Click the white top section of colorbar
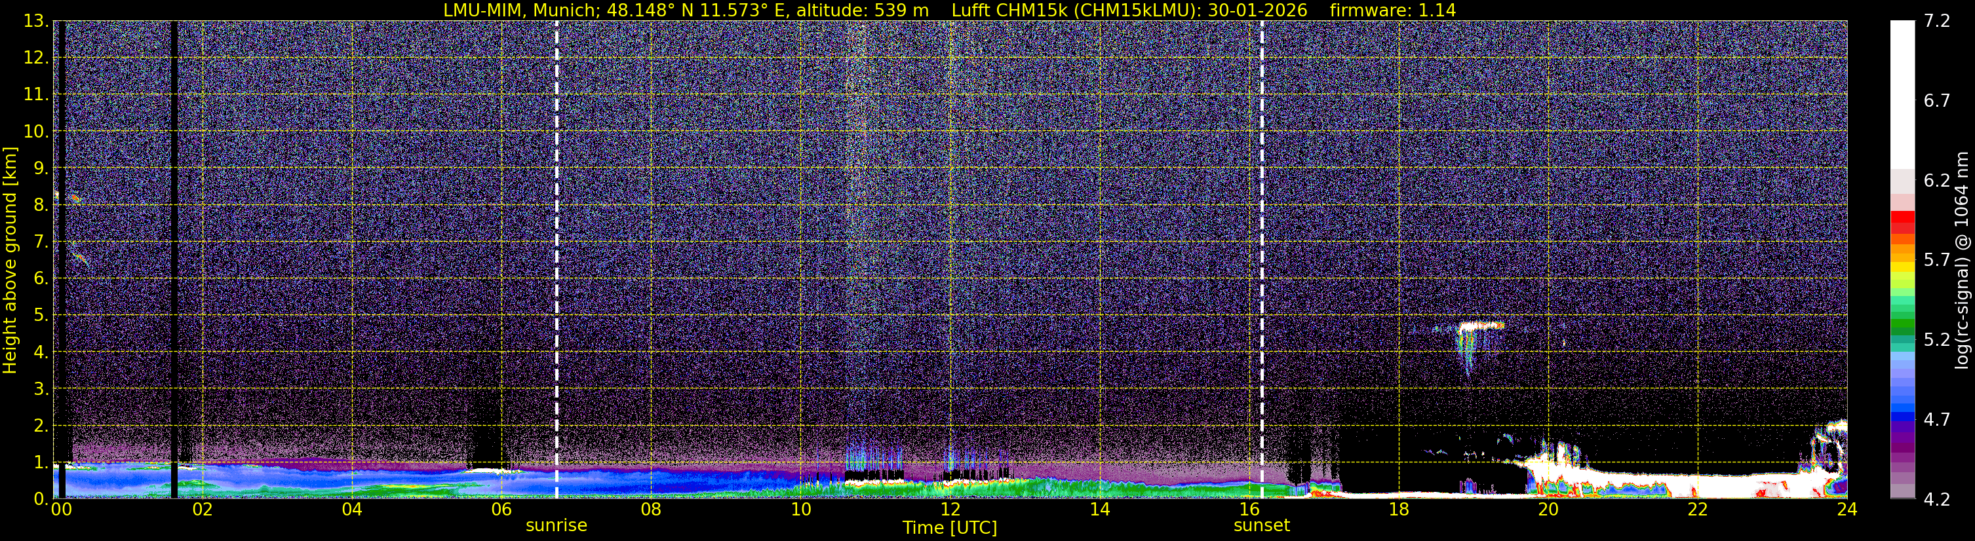Screen dimensions: 1975x541 coord(1902,95)
